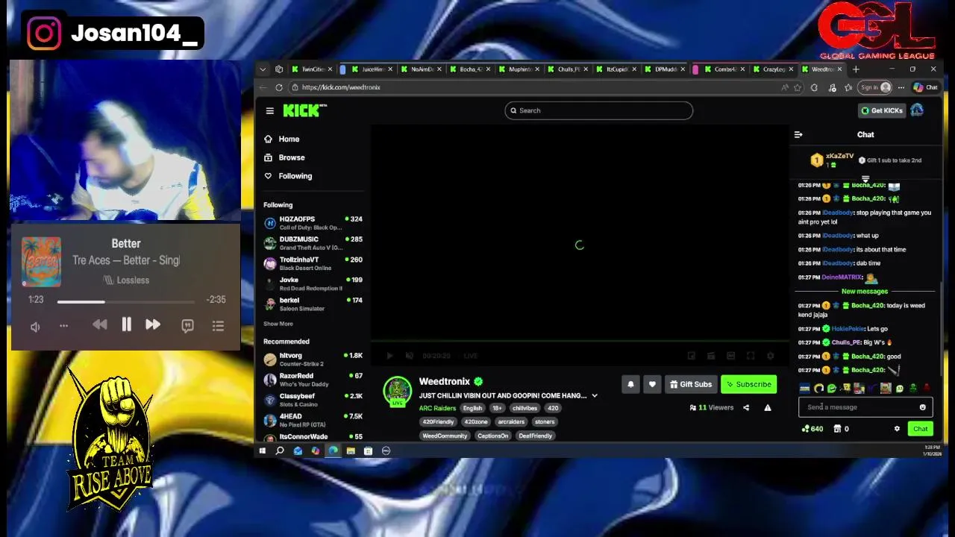Screen dimensions: 955x537
Task: Open lyrics in the music player
Action: (x=187, y=326)
